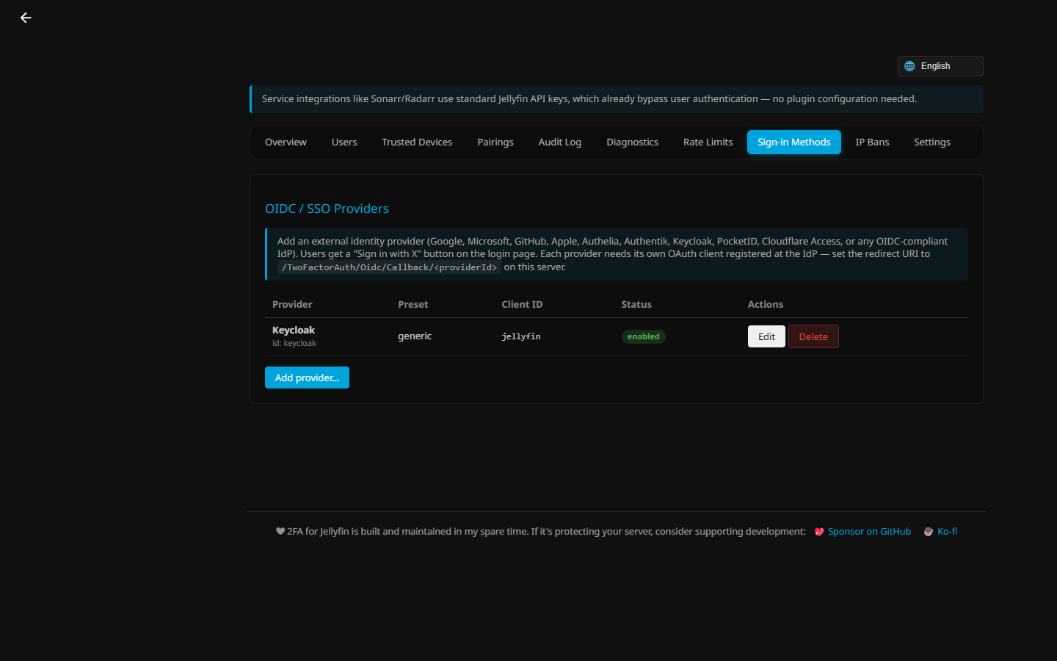Click the Ko-fi cup icon
Image resolution: width=1057 pixels, height=661 pixels.
pos(929,532)
